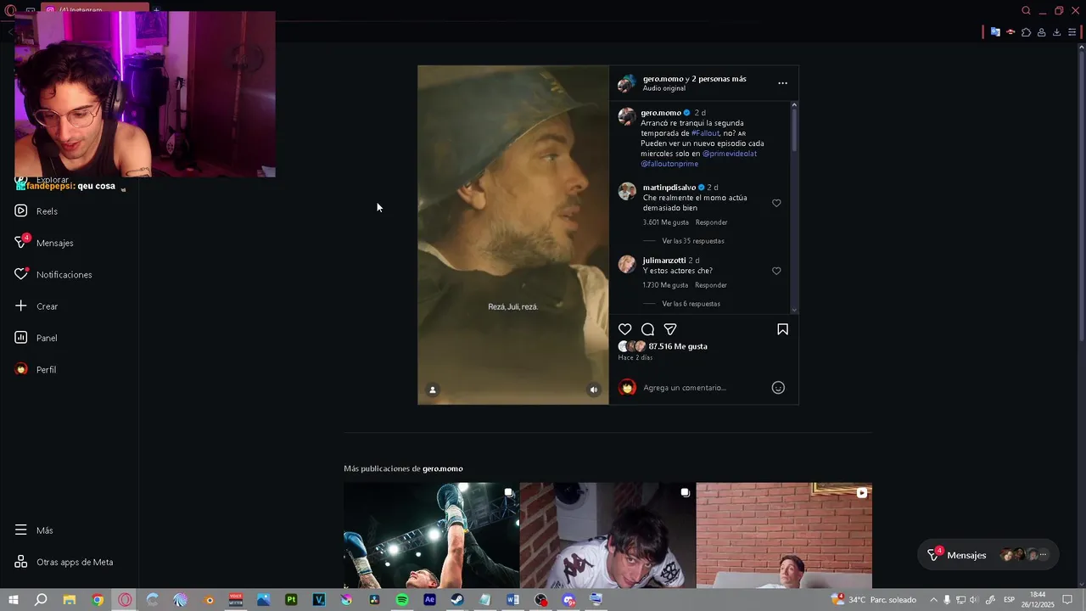Viewport: 1086px width, 611px height.
Task: Click the browser search magnifier icon
Action: click(x=1026, y=11)
